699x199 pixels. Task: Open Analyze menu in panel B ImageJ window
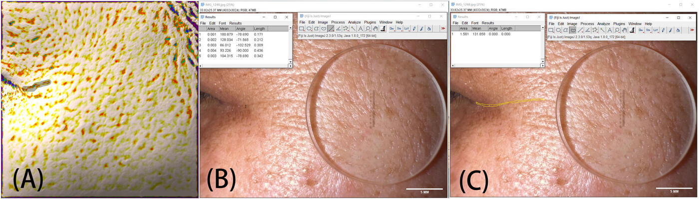(x=354, y=22)
